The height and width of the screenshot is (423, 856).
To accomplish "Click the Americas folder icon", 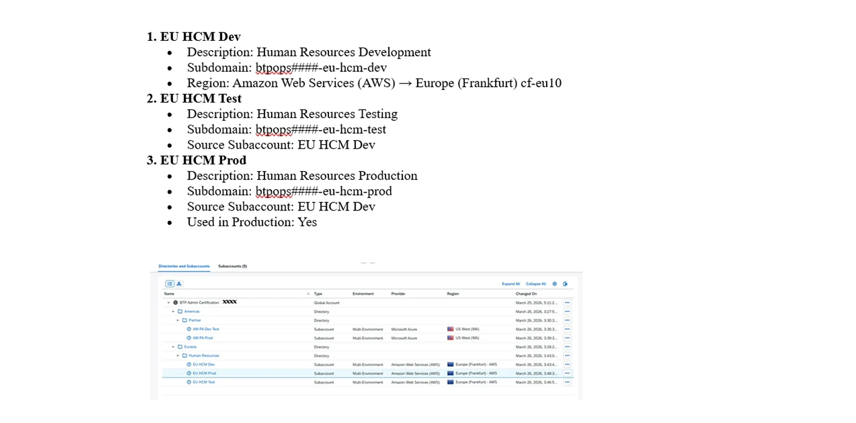I will [x=180, y=311].
